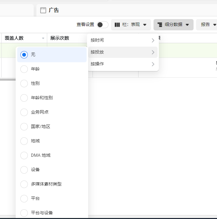Open the 报告 dropdown
Screen dimensions: 217x219
pos(207,25)
